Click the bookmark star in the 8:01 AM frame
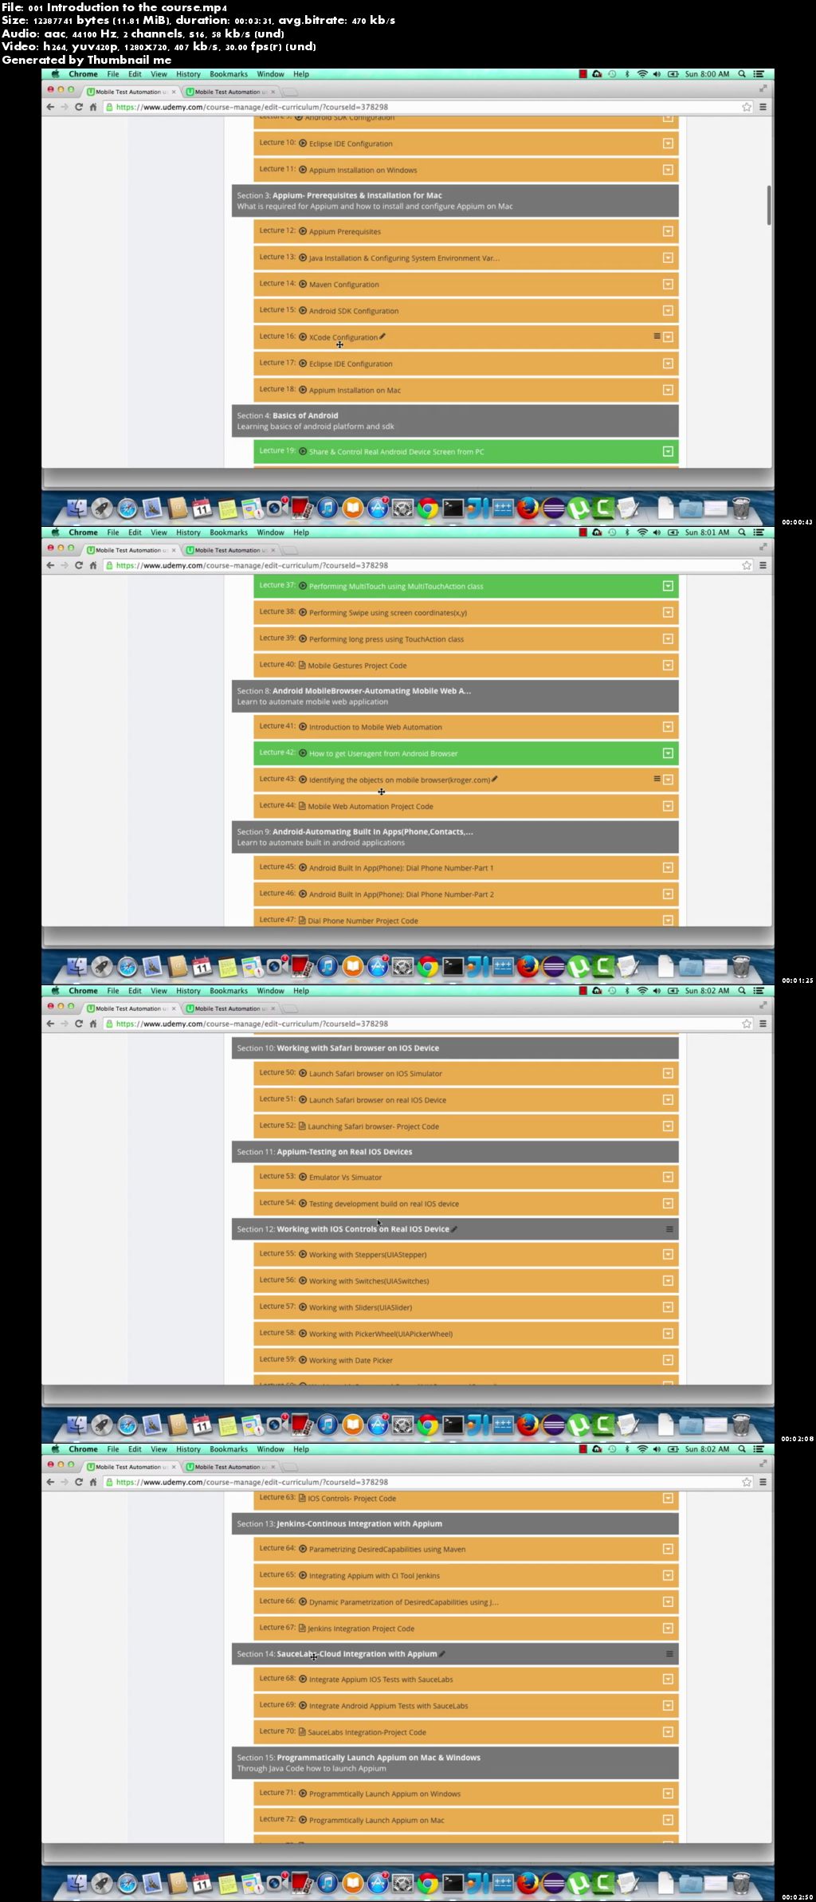 tap(747, 565)
